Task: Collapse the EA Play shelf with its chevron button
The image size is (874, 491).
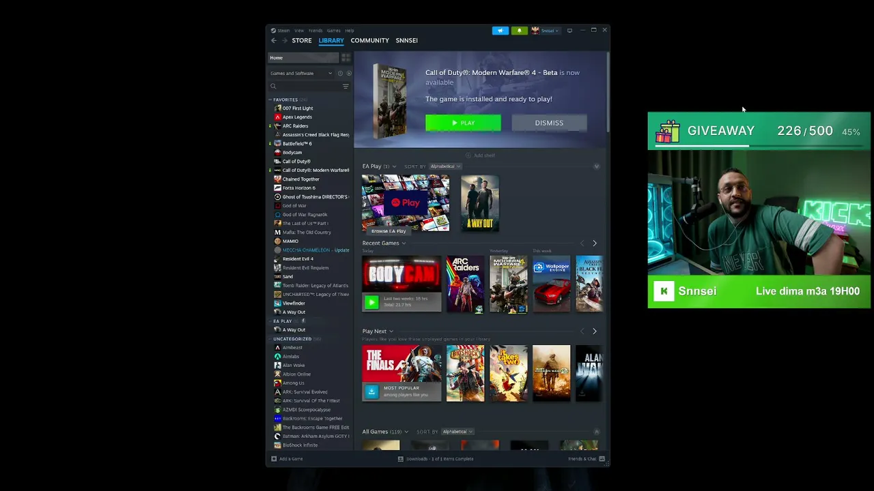Action: tap(597, 166)
